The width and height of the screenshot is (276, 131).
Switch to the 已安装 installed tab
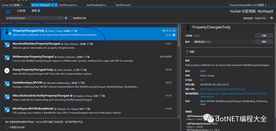[21, 11]
